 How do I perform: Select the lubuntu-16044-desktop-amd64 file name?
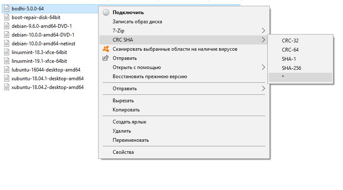[46, 69]
